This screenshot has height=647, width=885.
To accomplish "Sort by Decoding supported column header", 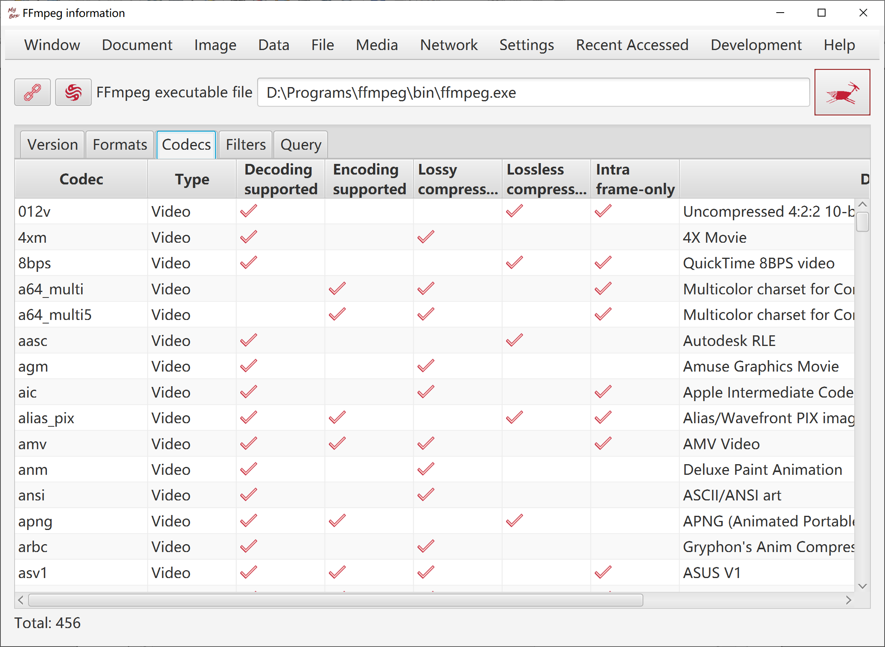I will tap(280, 179).
